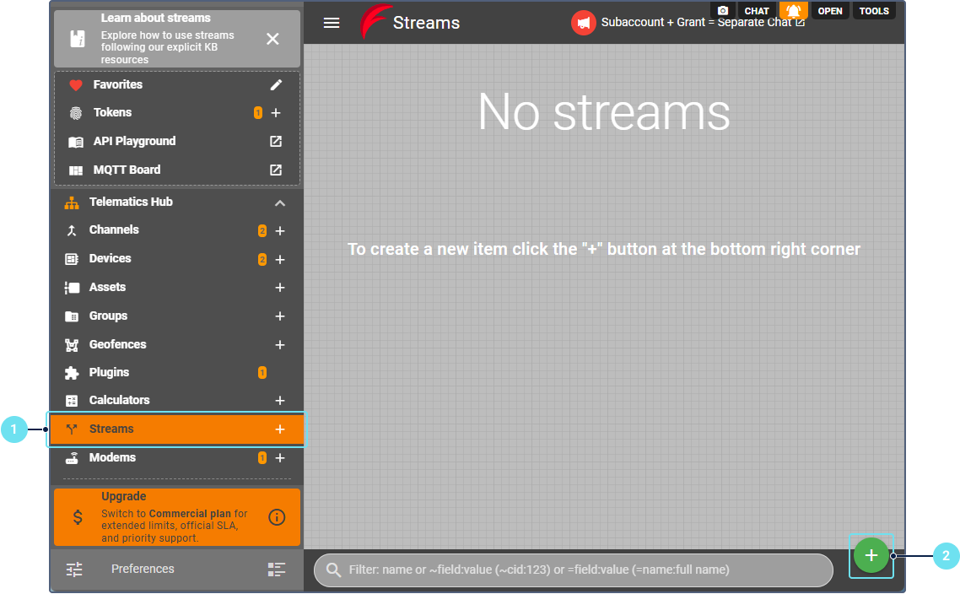Click the CHAT button at top
The width and height of the screenshot is (960, 594).
(757, 11)
